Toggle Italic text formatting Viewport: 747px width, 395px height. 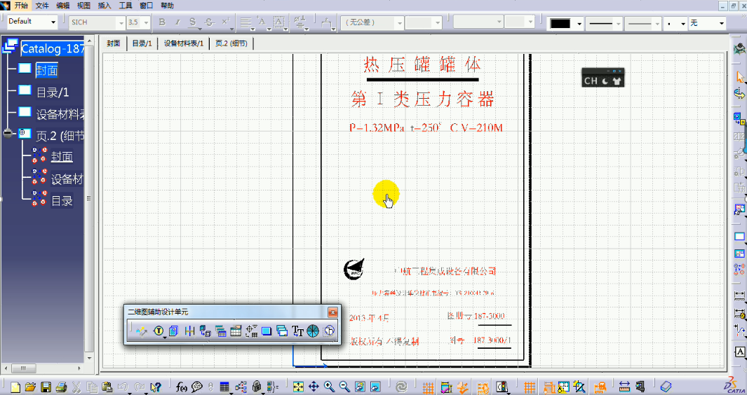pos(177,22)
